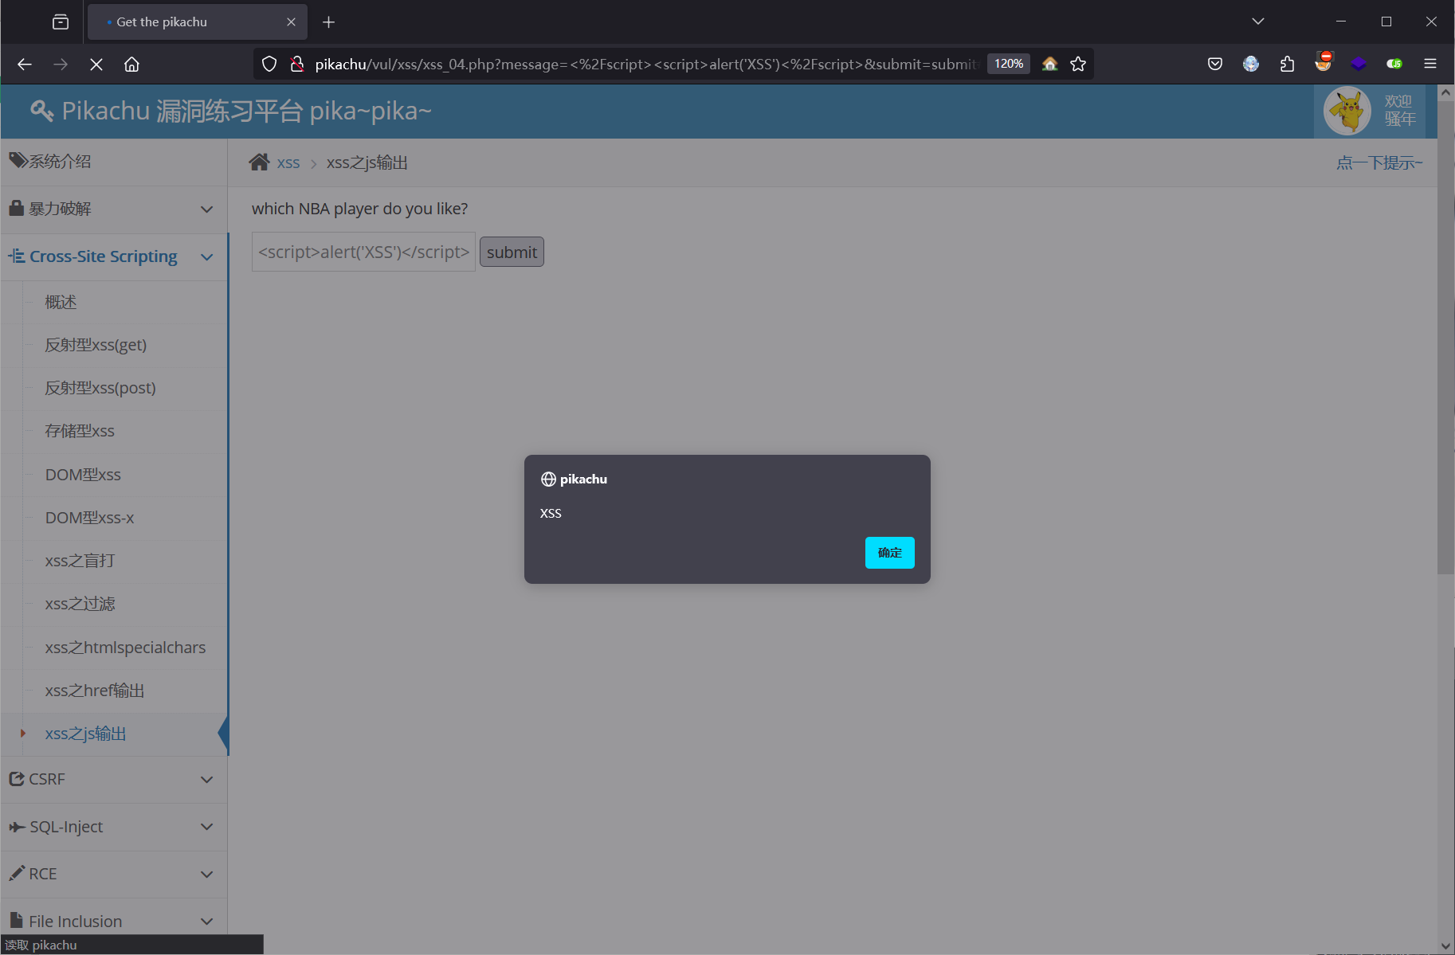1455x955 pixels.
Task: Click the globe extension icon in the toolbar
Action: [x=1251, y=65]
